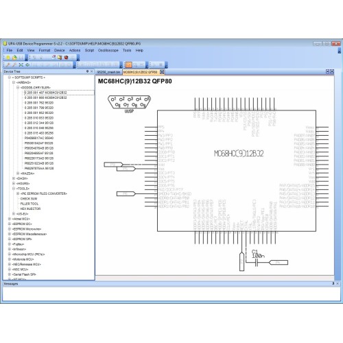Expand the DASH tree node

tap(14, 178)
